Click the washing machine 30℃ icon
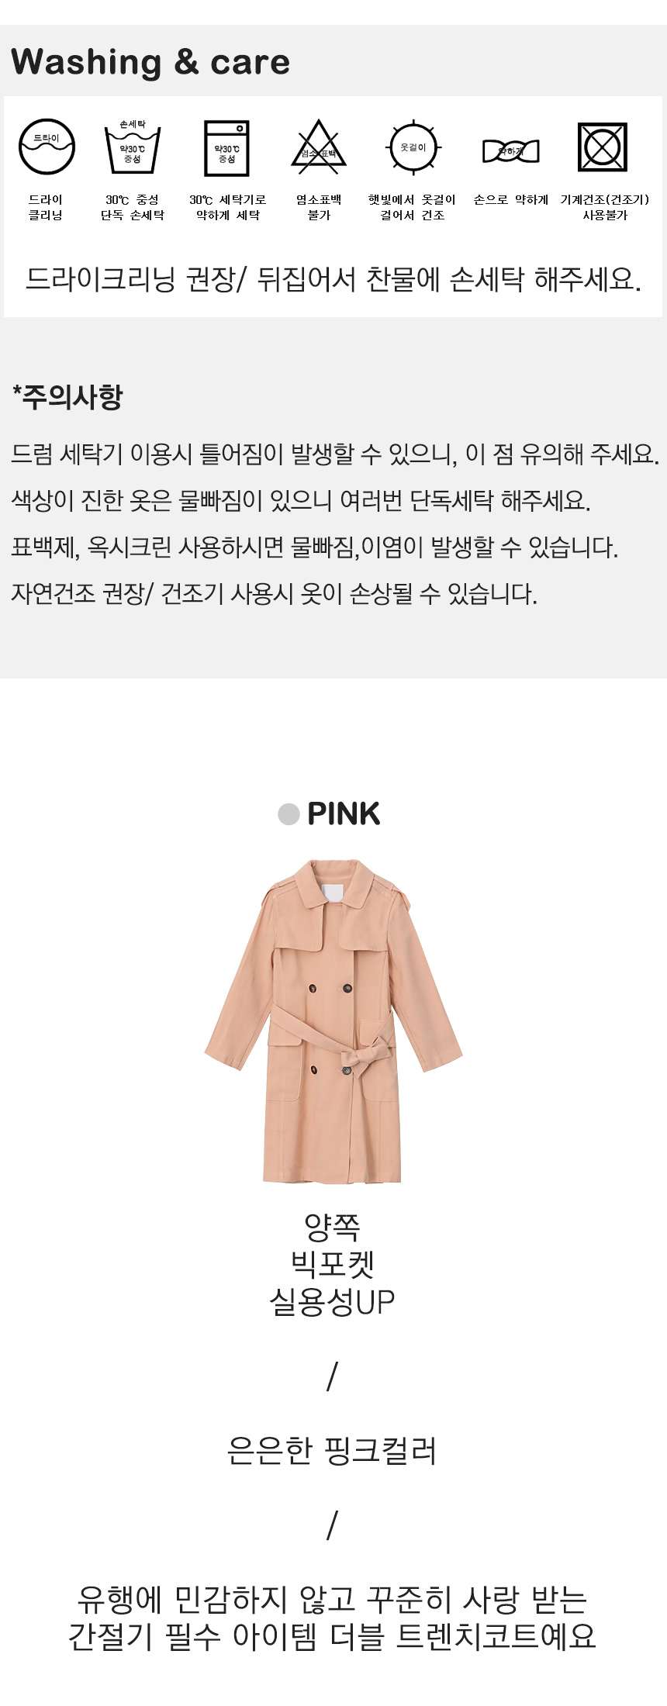 click(x=226, y=147)
